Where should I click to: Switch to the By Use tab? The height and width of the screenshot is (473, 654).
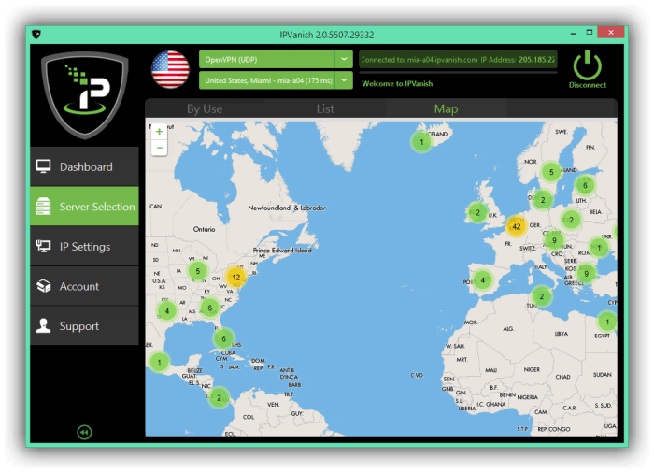click(205, 109)
